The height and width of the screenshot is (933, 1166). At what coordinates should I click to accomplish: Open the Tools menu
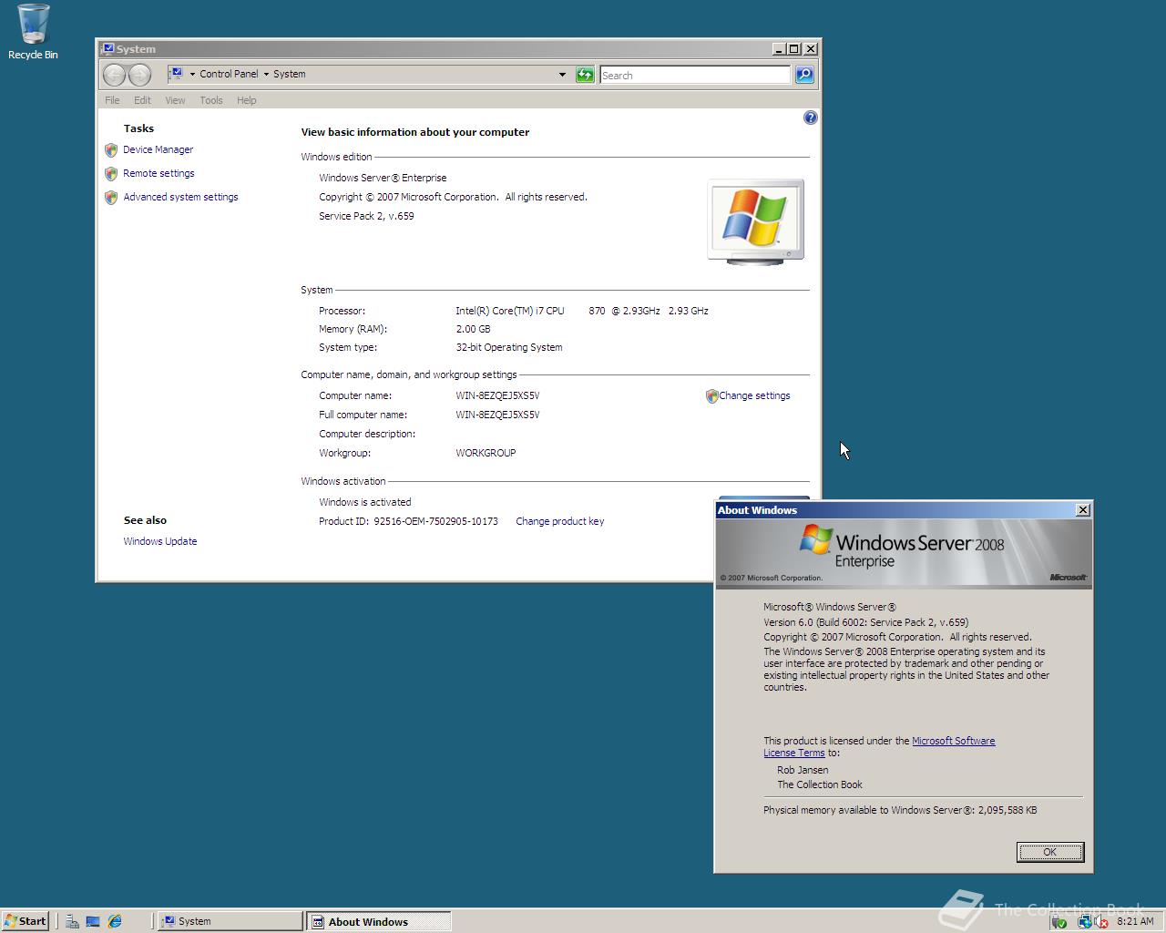[x=211, y=100]
